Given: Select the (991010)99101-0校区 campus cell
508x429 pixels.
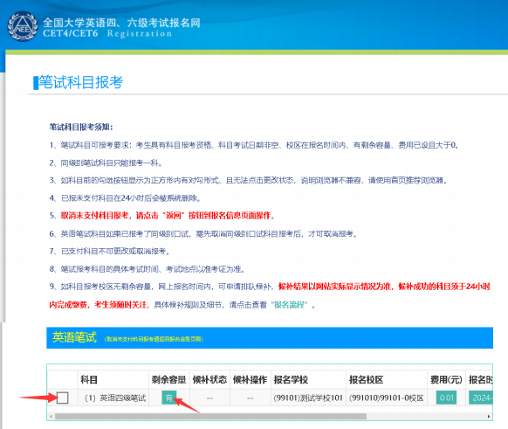Looking at the screenshot, I should [386, 398].
